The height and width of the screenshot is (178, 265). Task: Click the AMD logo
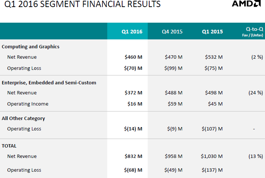coord(246,4)
